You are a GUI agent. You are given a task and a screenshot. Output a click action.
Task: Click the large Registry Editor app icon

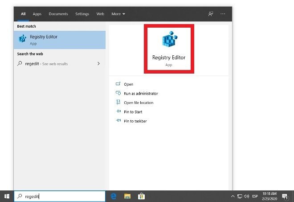[170, 39]
